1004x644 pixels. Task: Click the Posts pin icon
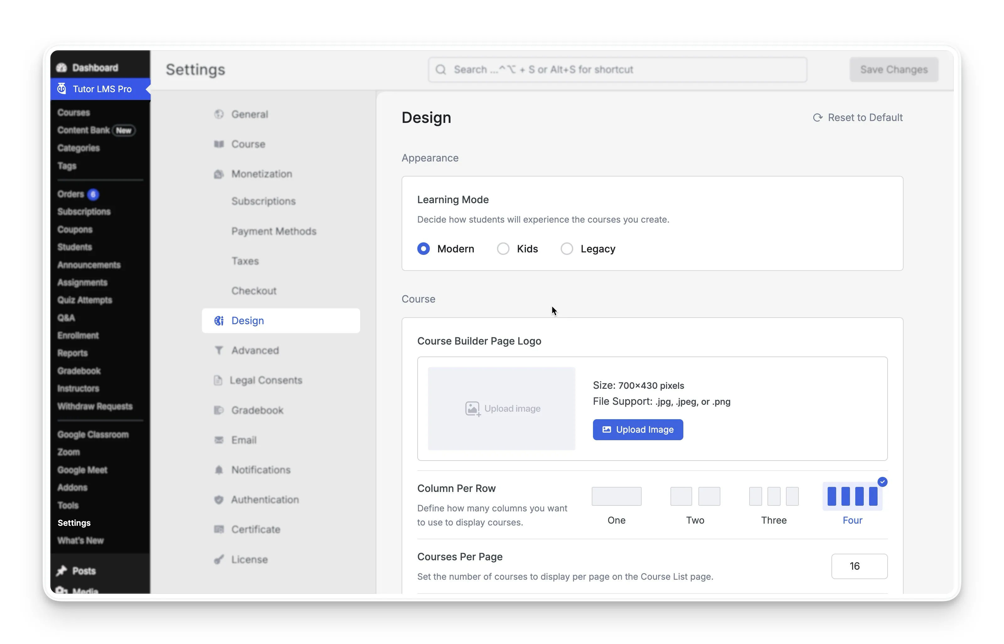(x=62, y=571)
